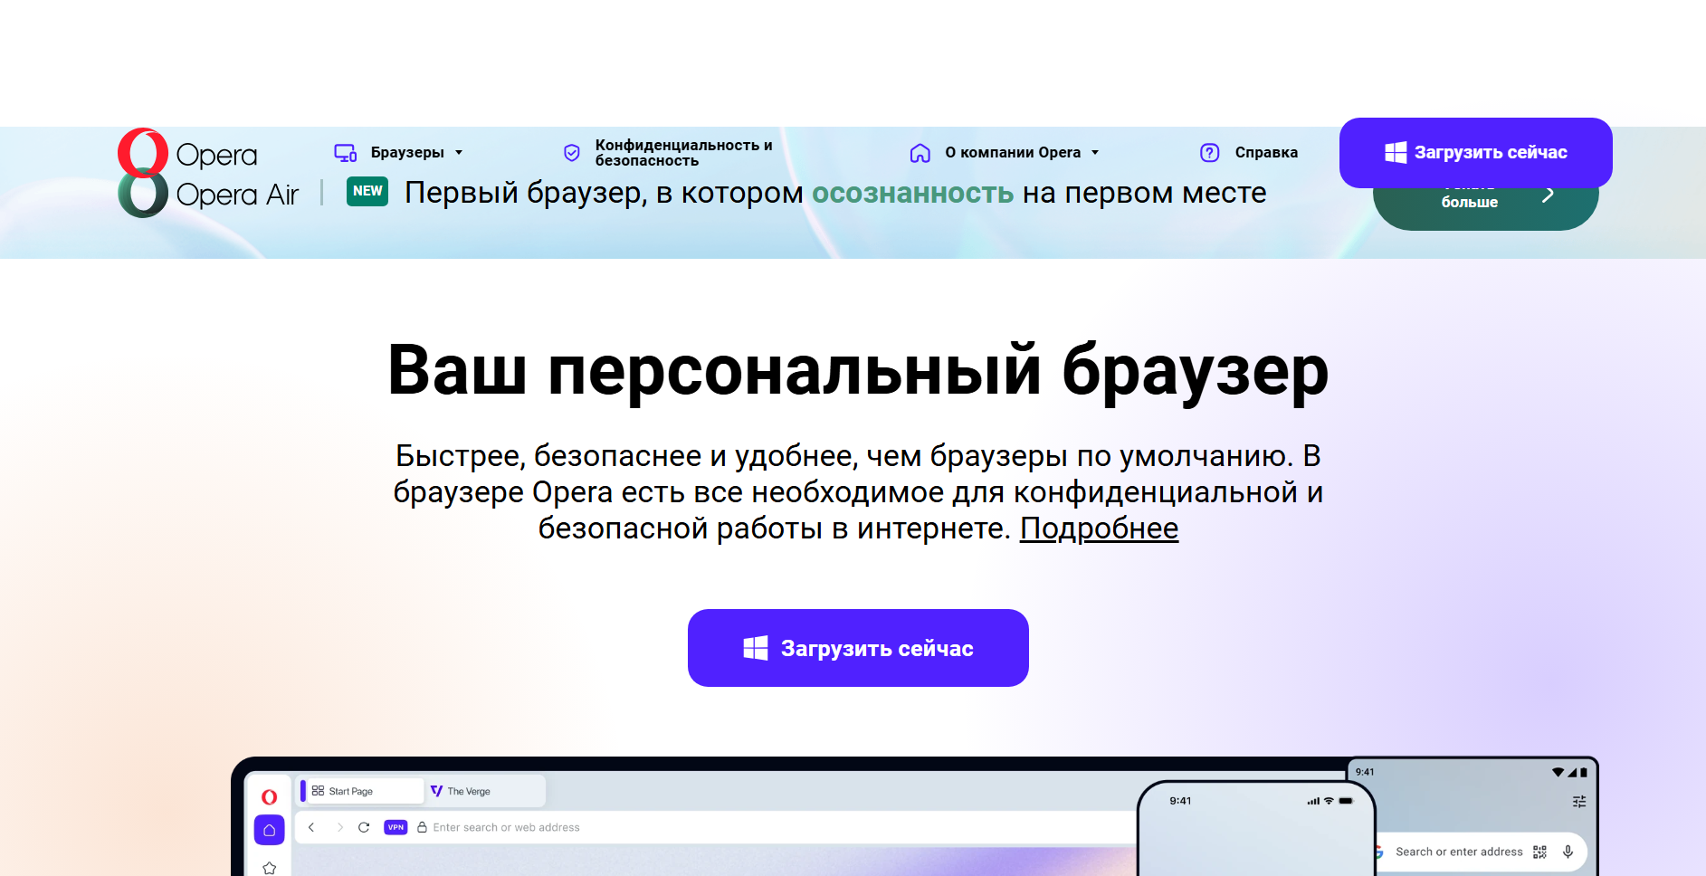Click the header Загрузить сейчас button
1706x876 pixels.
click(x=1476, y=153)
